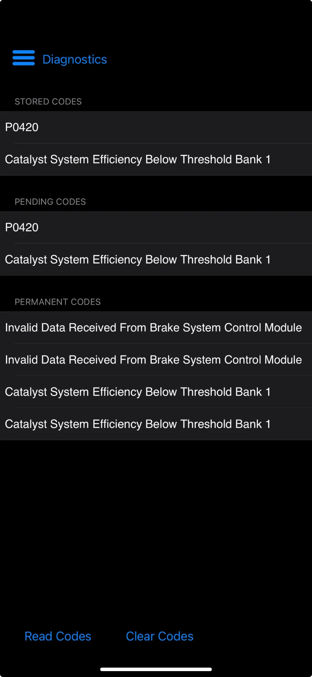Select first Invalid Data Brake System row
This screenshot has width=312, height=677.
point(156,327)
